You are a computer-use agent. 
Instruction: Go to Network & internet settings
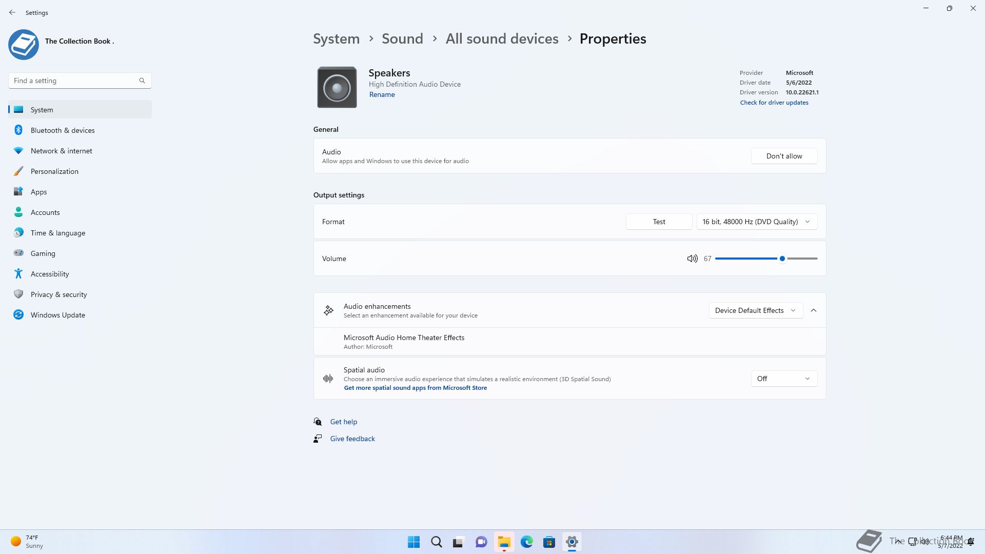coord(80,151)
